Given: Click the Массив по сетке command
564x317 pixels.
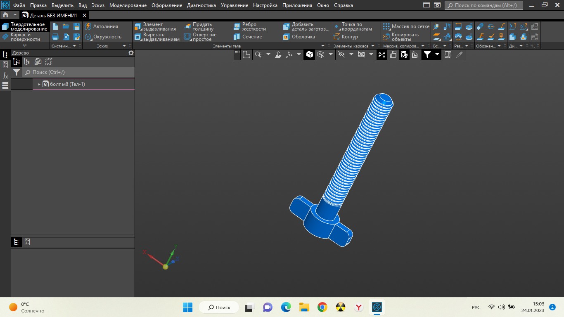Looking at the screenshot, I should pyautogui.click(x=406, y=26).
